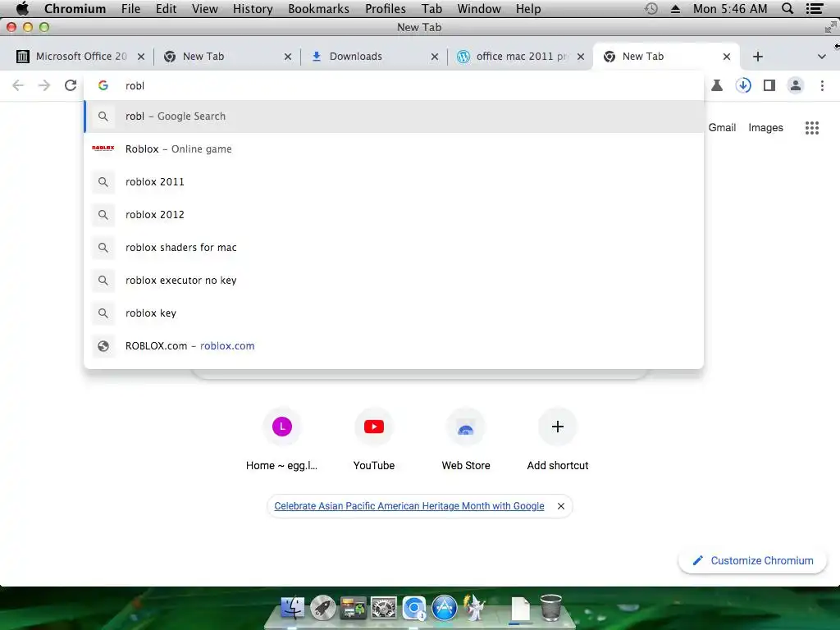
Task: Go back using the back arrow
Action: pos(18,85)
